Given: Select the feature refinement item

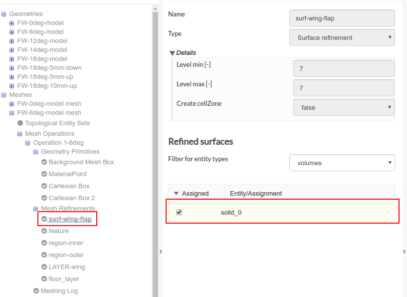Looking at the screenshot, I should coord(59,231).
